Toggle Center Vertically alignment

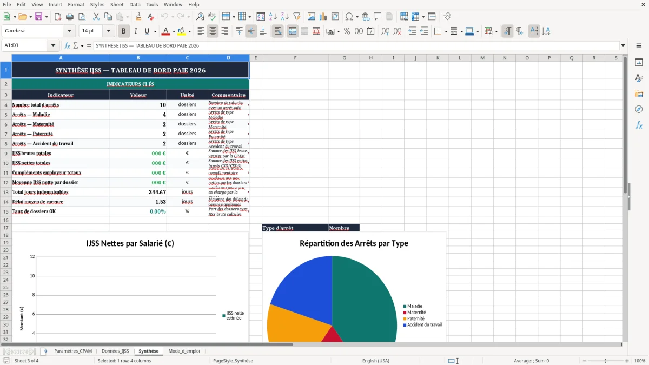pos(251,31)
